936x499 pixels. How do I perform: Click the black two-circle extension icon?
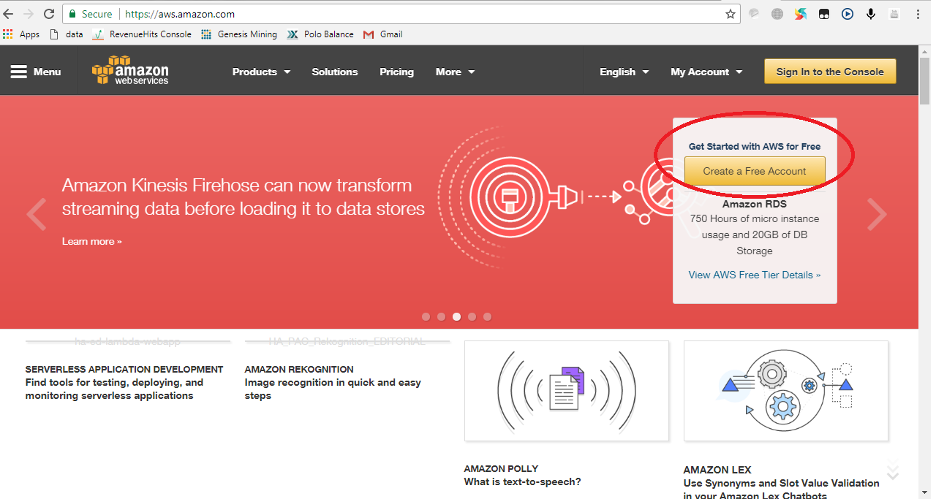point(824,14)
